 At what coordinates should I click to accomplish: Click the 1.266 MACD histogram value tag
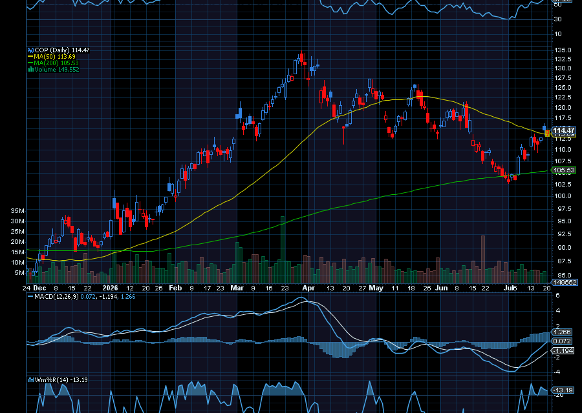click(563, 332)
